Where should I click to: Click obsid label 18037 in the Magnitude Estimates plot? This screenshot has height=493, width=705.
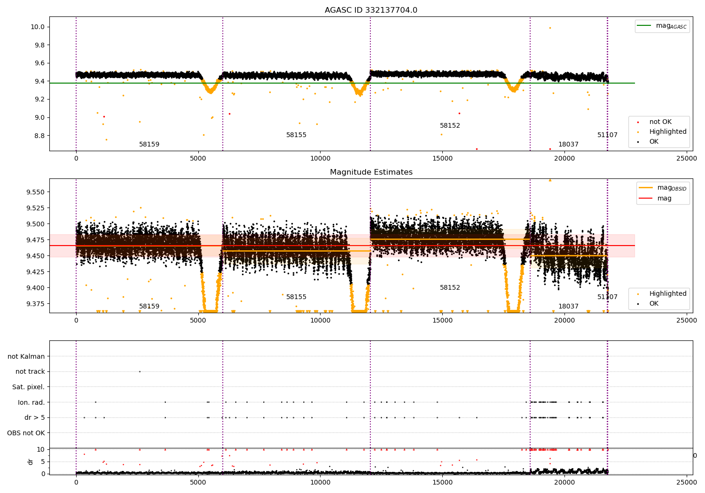tap(568, 307)
